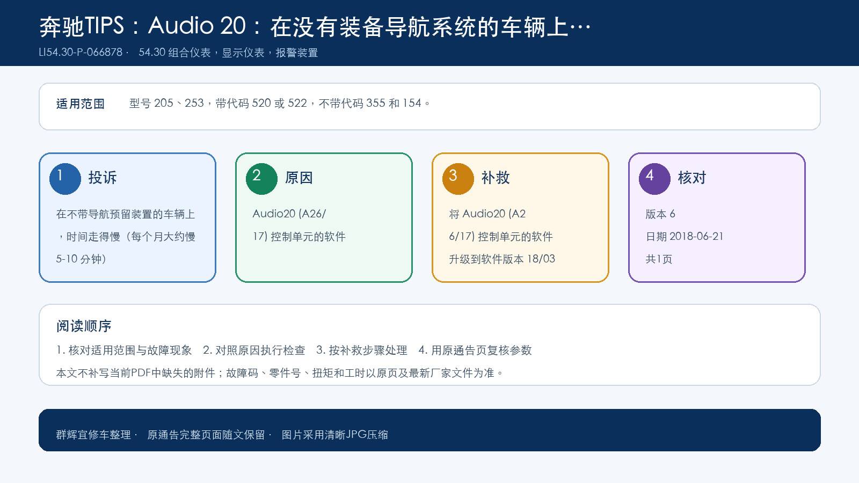The width and height of the screenshot is (859, 483).
Task: Click footer text 图片采用清晰JPG压缩
Action: point(335,435)
